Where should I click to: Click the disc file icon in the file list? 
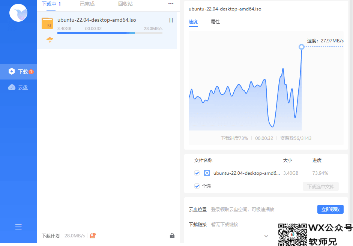point(207,173)
